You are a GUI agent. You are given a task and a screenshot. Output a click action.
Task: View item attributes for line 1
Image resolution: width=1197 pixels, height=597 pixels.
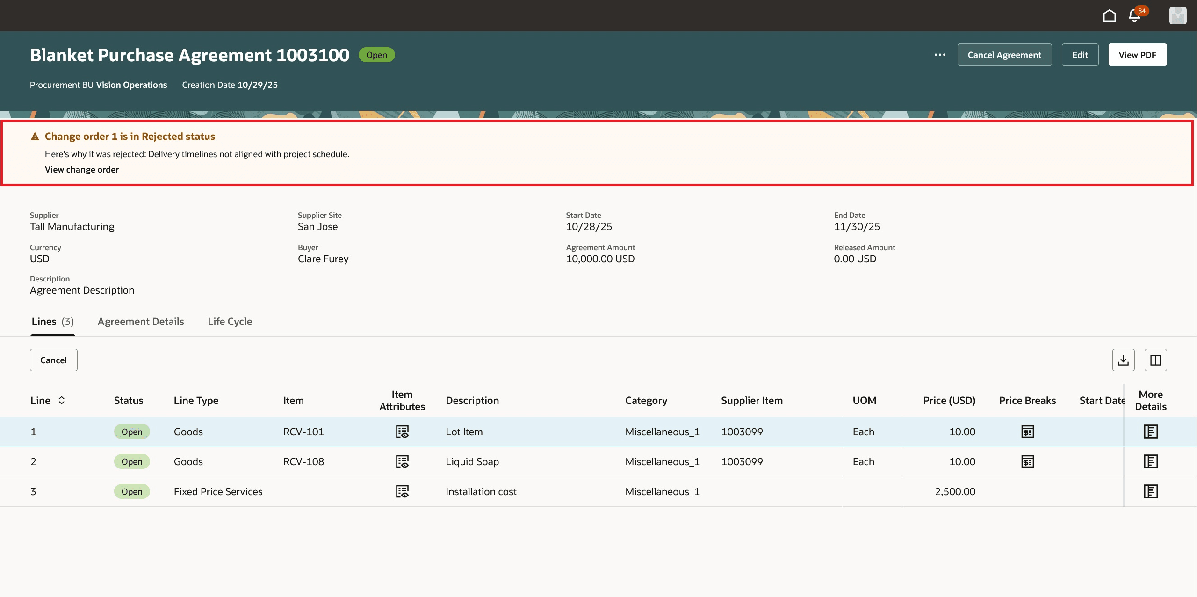point(402,432)
